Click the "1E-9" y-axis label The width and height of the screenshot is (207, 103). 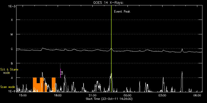12,91
